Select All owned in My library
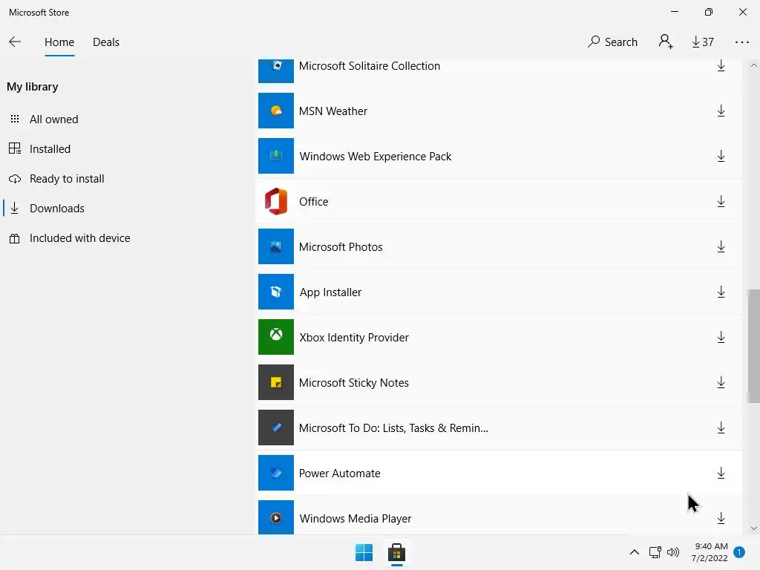Viewport: 760px width, 570px height. click(53, 119)
